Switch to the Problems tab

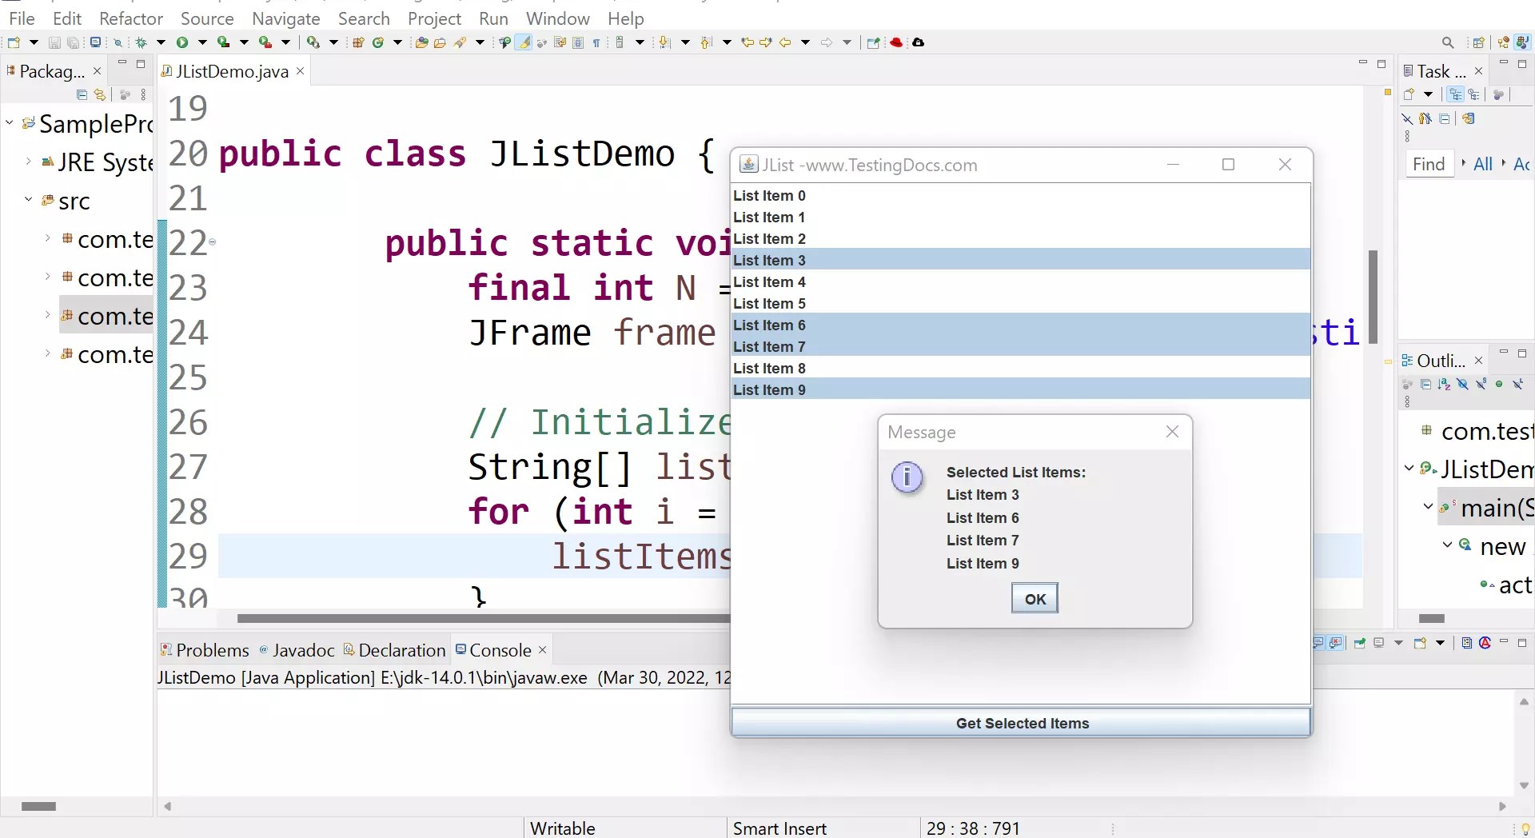(211, 650)
